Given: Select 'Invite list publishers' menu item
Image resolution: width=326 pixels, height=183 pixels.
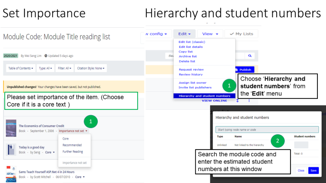Looking at the screenshot, I should [195, 87].
